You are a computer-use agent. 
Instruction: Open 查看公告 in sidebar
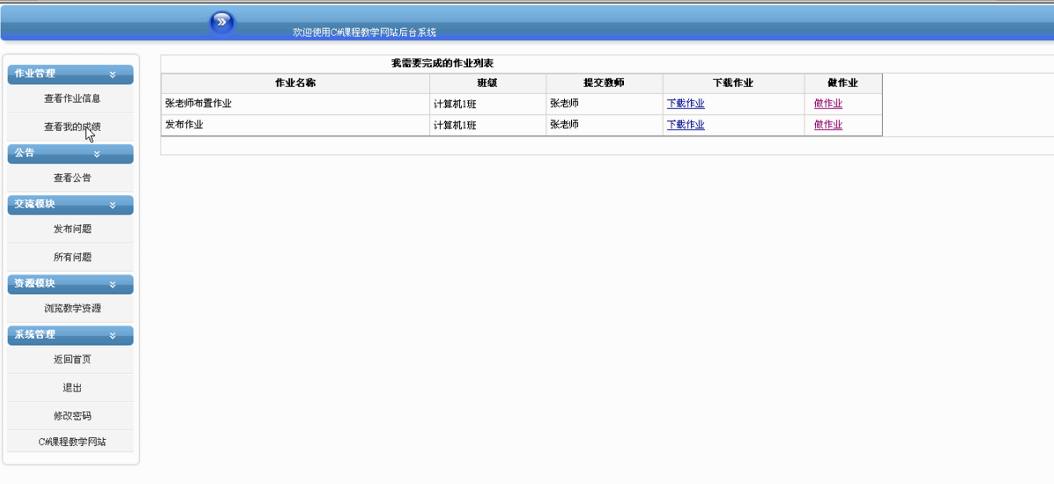72,178
